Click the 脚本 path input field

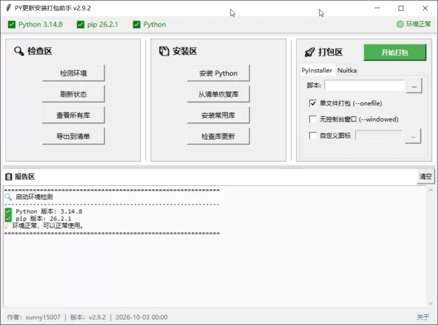click(365, 85)
